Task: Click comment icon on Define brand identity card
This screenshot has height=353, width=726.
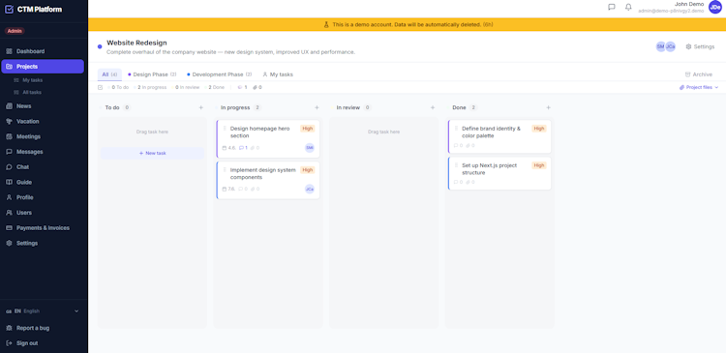Action: pos(456,146)
